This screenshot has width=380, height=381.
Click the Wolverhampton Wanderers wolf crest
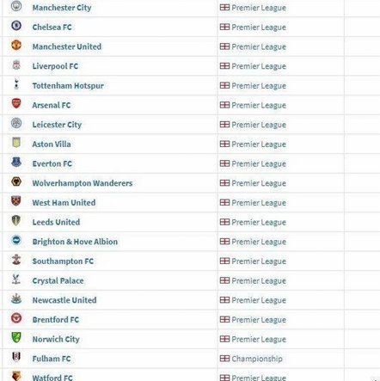pos(16,181)
